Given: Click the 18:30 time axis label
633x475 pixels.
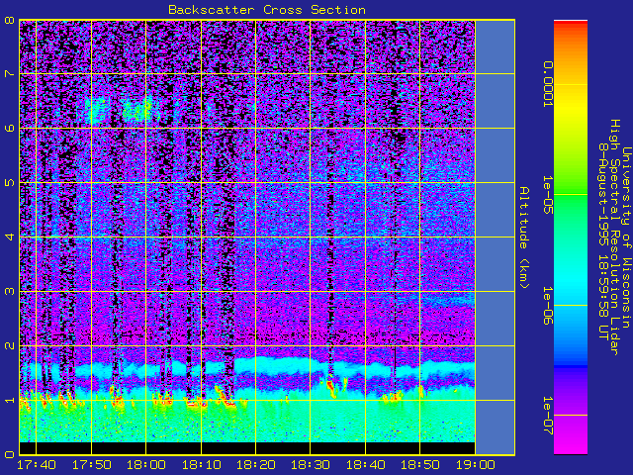Looking at the screenshot, I should tap(310, 464).
